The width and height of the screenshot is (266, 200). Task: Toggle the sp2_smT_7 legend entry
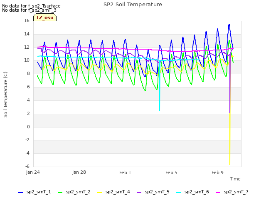point(232,192)
